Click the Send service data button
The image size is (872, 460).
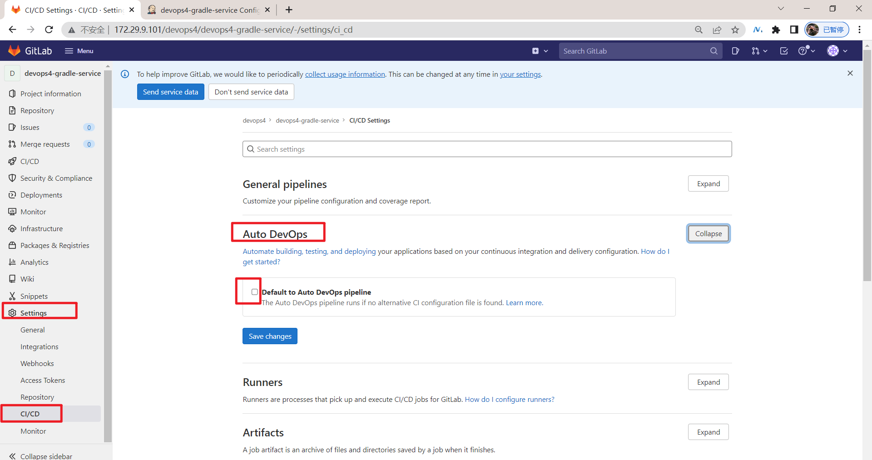click(171, 92)
